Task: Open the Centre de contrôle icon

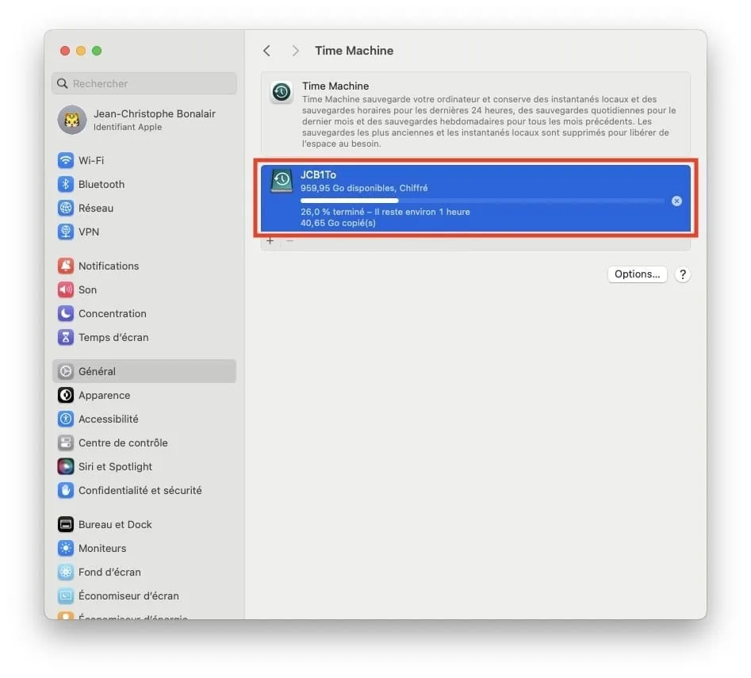Action: pyautogui.click(x=66, y=442)
